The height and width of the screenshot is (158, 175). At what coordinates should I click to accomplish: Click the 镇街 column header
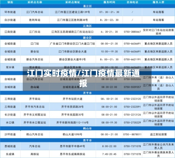[10, 2]
